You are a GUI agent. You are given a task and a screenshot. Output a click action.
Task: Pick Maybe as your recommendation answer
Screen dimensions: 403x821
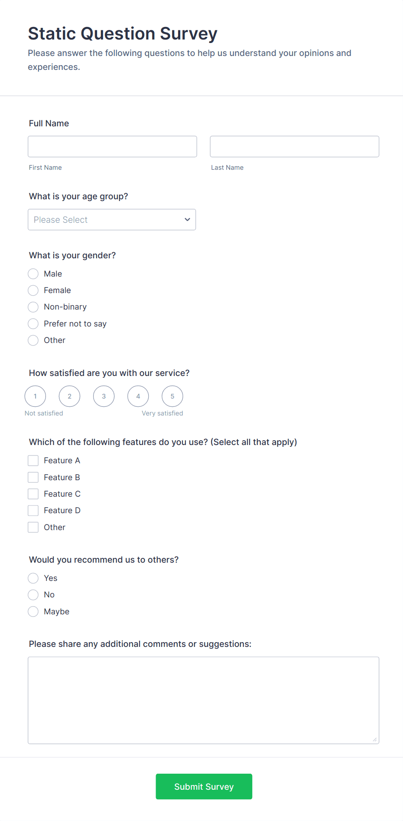(x=33, y=611)
